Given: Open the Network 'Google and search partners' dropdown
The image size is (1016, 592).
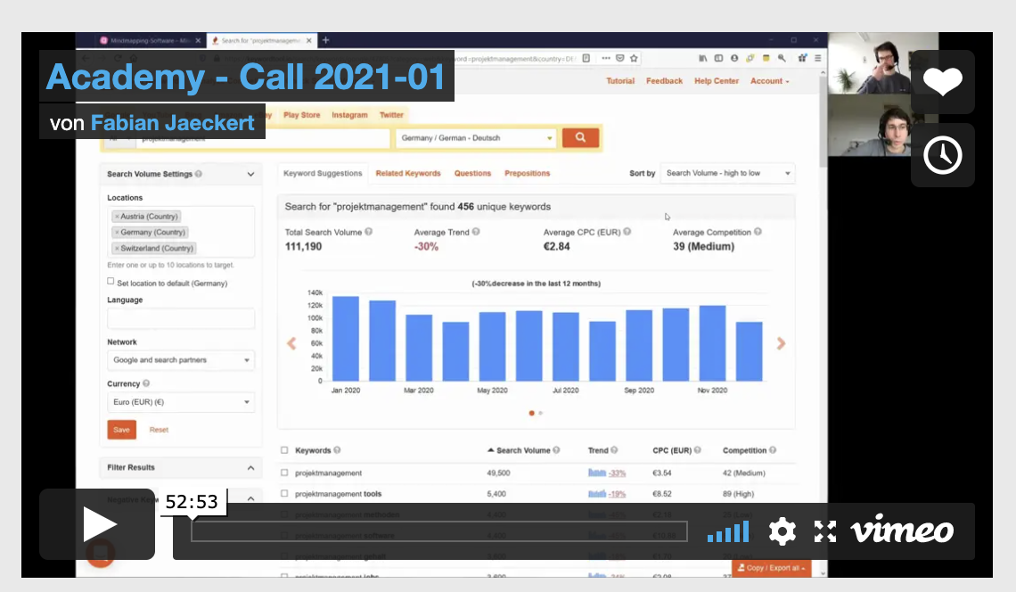Looking at the screenshot, I should [x=181, y=360].
